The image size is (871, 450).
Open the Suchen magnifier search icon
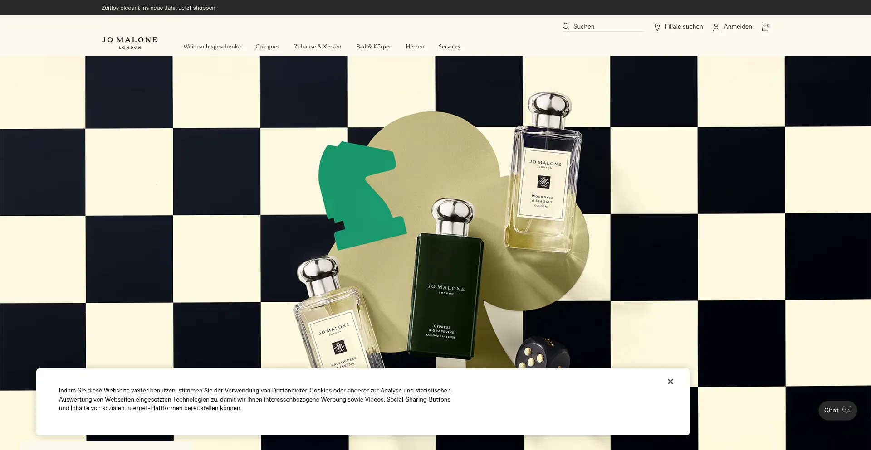pos(565,26)
